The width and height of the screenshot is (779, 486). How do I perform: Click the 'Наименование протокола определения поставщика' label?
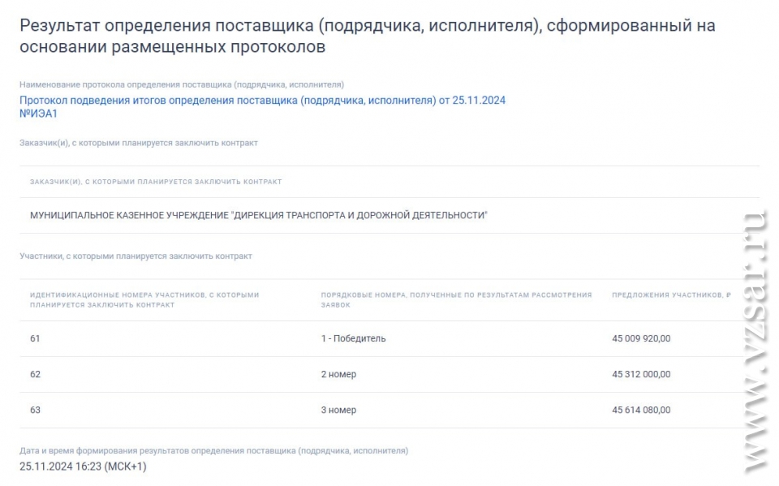pyautogui.click(x=182, y=84)
